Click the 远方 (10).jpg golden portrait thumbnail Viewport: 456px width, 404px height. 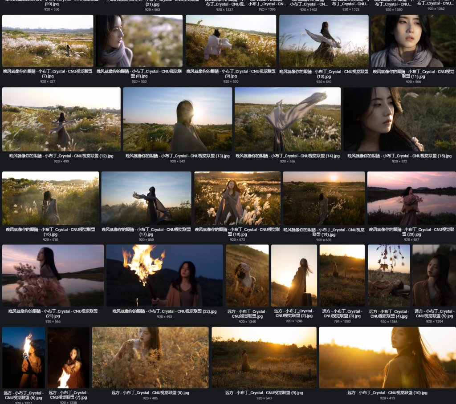click(x=387, y=358)
